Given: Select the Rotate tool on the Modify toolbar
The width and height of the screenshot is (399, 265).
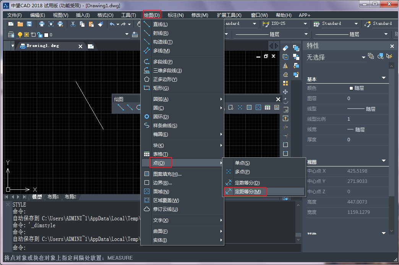Looking at the screenshot, I should click(285, 100).
